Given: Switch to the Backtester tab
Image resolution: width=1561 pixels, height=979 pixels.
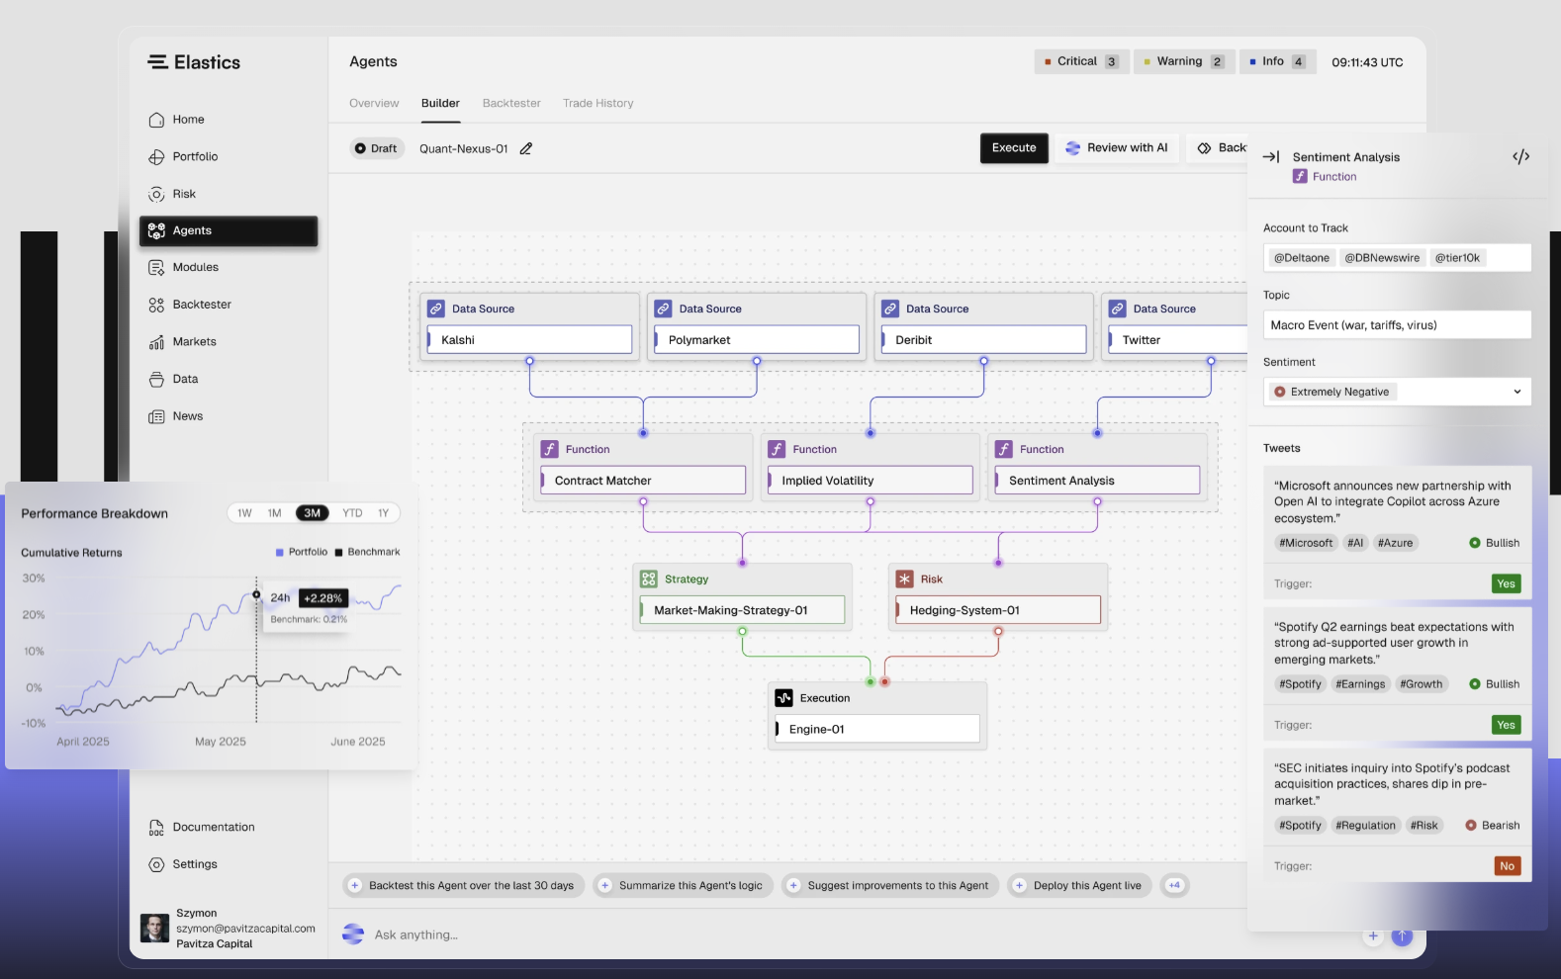Looking at the screenshot, I should [x=511, y=104].
